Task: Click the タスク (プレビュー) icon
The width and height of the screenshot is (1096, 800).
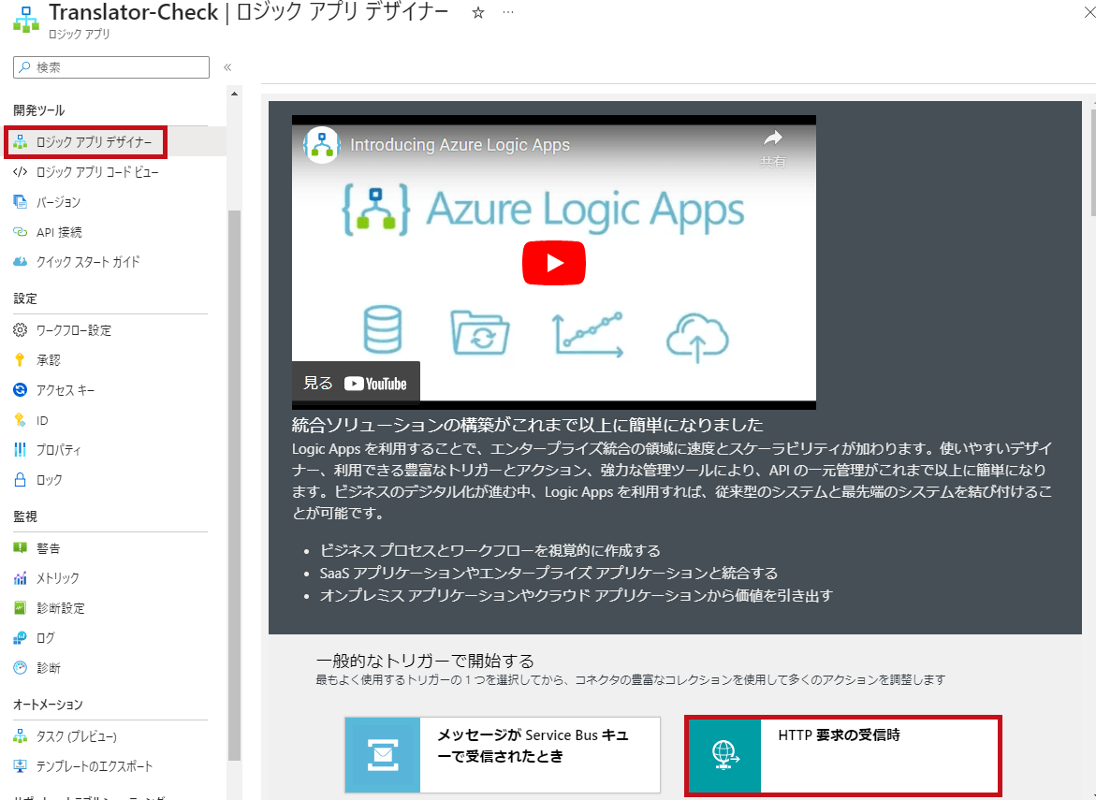Action: tap(21, 736)
